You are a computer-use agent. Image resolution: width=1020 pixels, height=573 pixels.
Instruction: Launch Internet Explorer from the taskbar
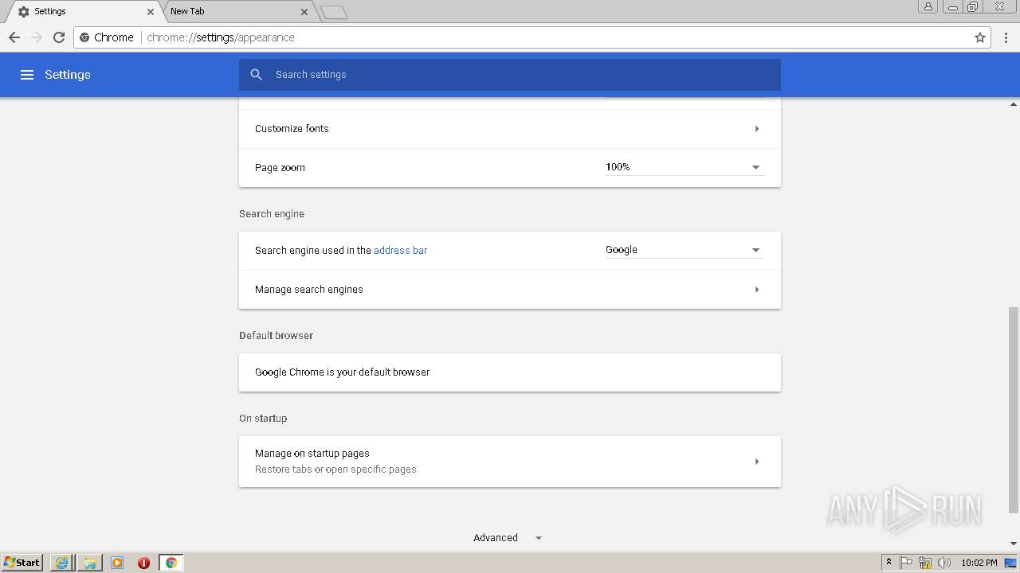click(x=61, y=563)
